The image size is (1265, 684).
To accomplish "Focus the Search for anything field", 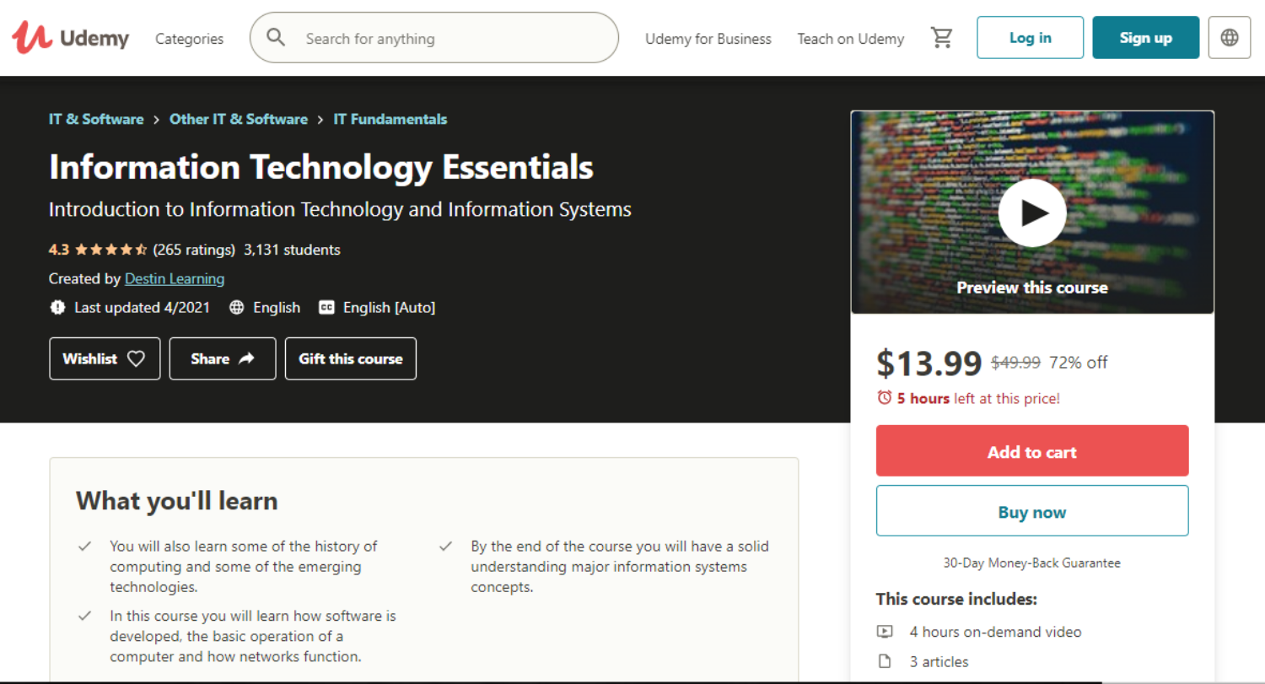I will (455, 39).
